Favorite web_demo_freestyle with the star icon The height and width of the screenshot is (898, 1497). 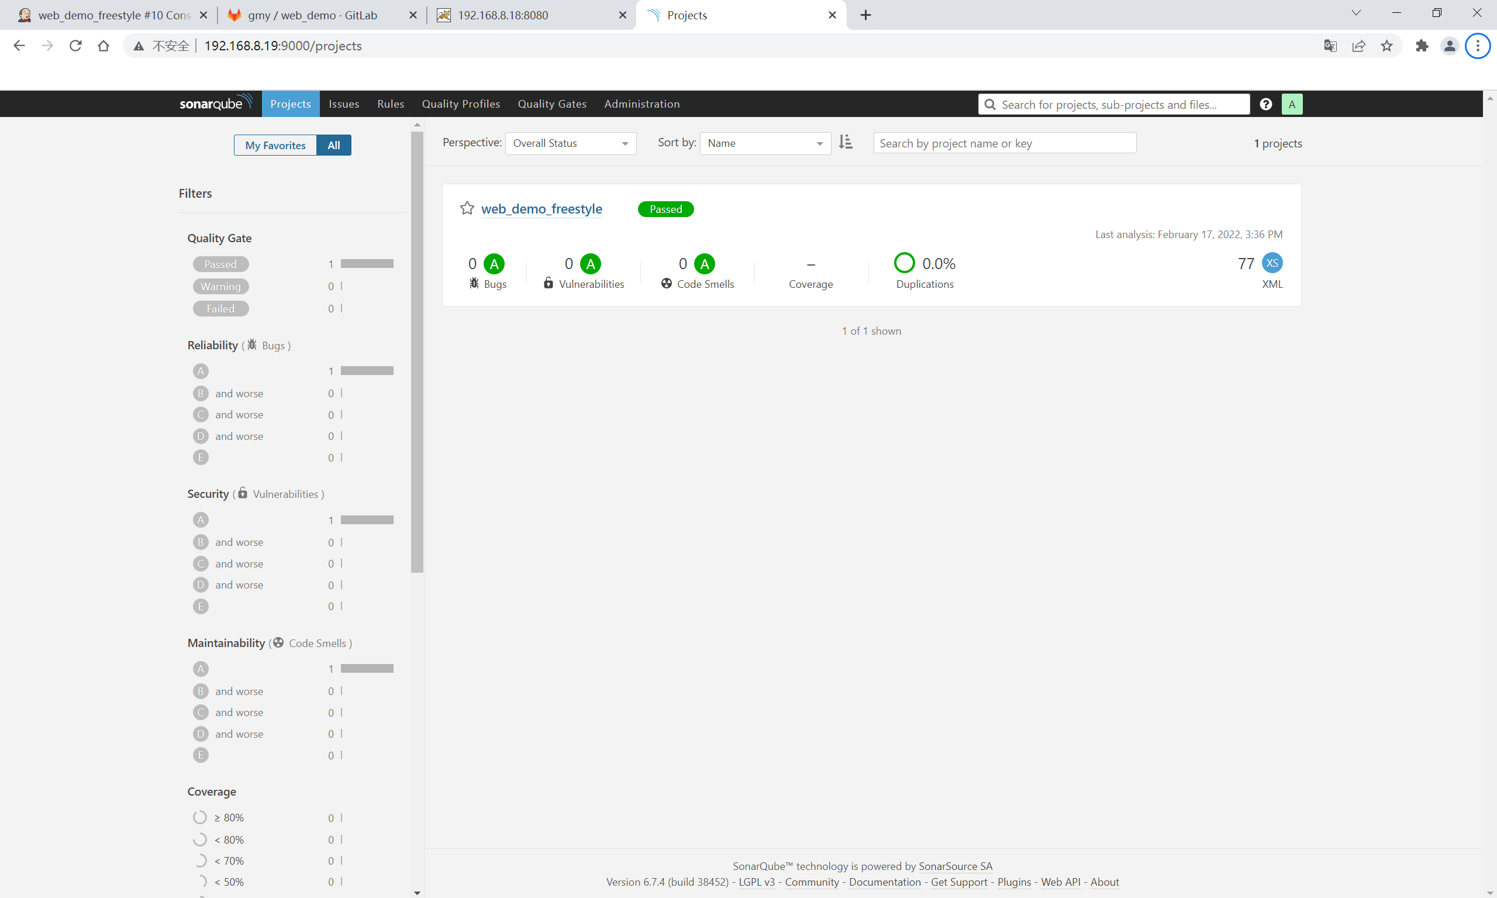(467, 208)
